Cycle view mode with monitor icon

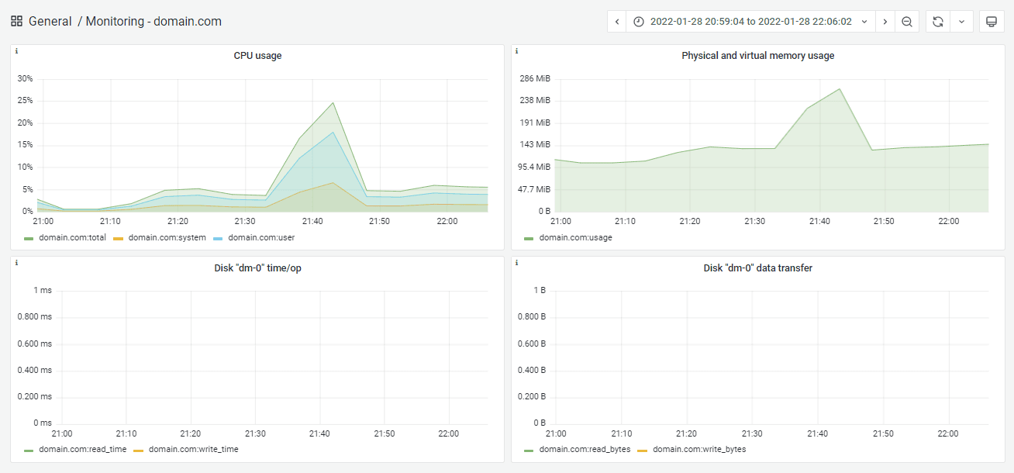click(991, 22)
